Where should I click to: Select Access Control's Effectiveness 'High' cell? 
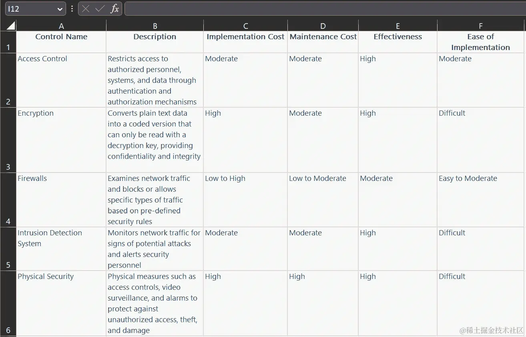398,80
